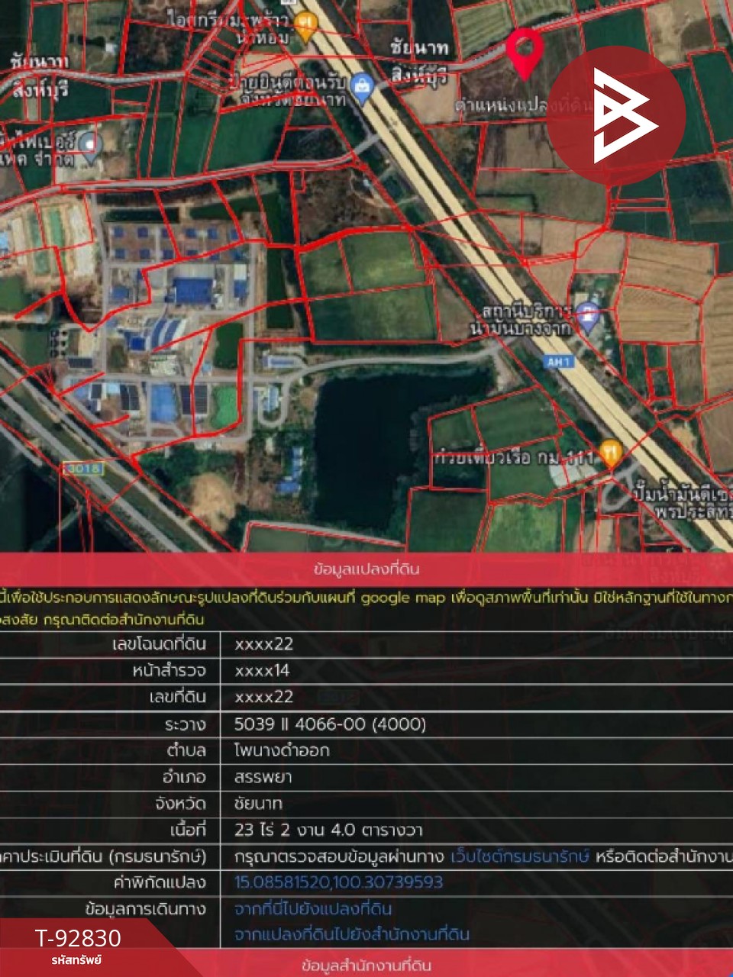Open the เว็บไซต์กรมธนารักษ์ link
733x977 pixels.
[x=519, y=856]
